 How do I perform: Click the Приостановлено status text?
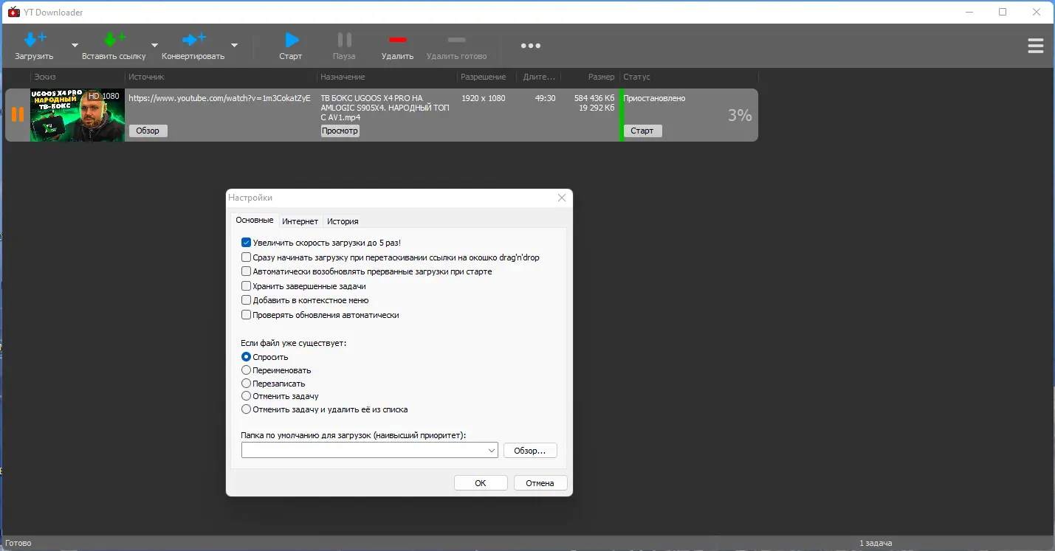pos(654,97)
